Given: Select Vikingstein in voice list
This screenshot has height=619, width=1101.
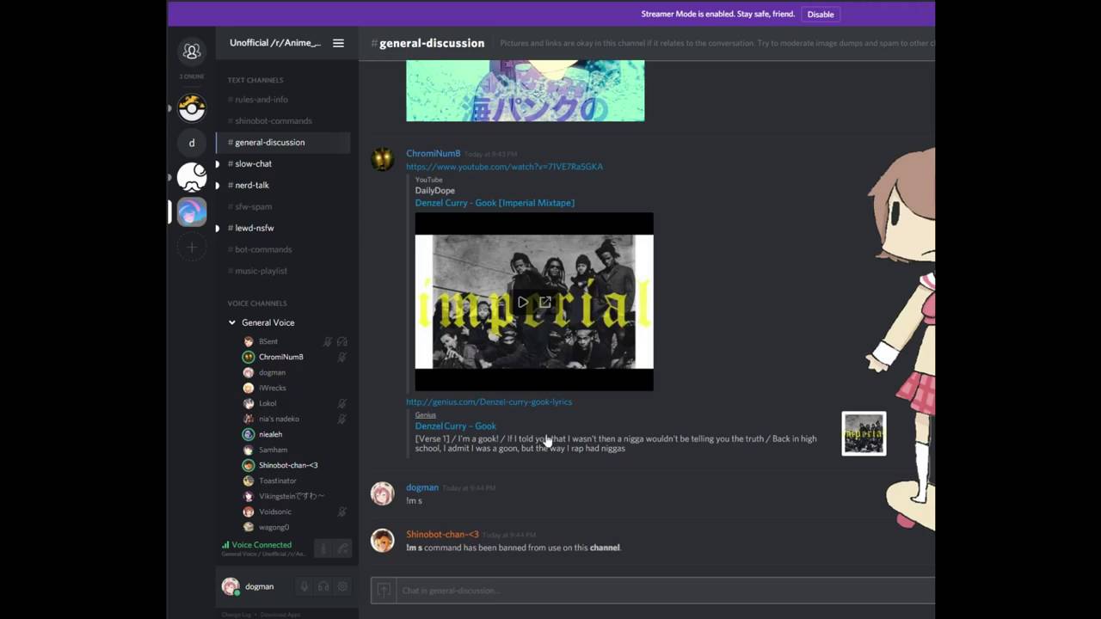Looking at the screenshot, I should (x=293, y=496).
